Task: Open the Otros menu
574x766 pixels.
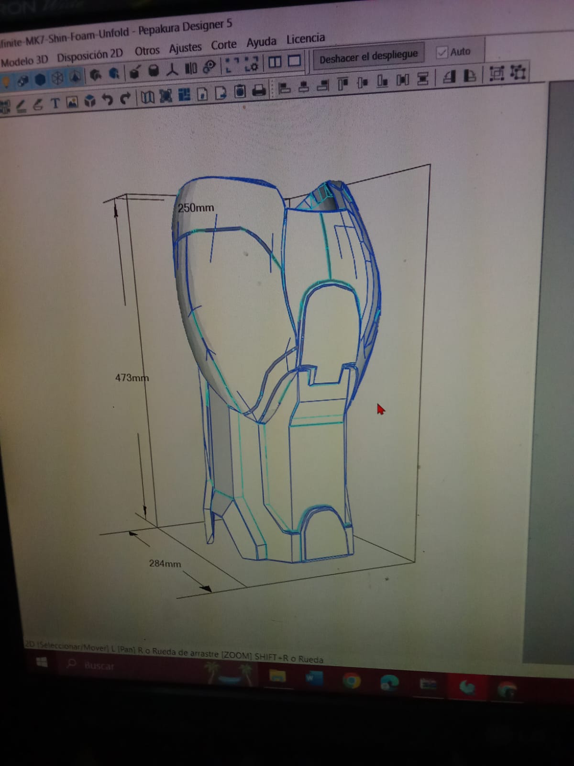Action: point(147,51)
